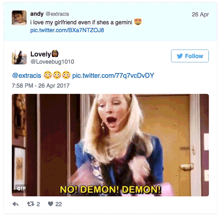220x216 pixels.
Task: Click the heart-eyes emoji in andy's tweet
Action: [138, 22]
